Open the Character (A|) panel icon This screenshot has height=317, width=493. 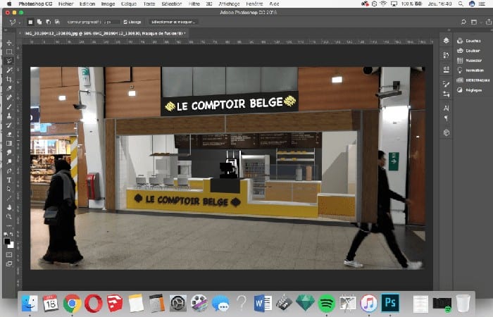(446, 108)
